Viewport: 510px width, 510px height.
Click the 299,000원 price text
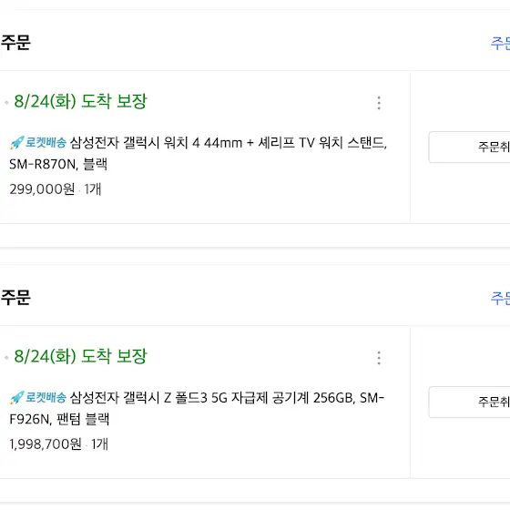(42, 189)
